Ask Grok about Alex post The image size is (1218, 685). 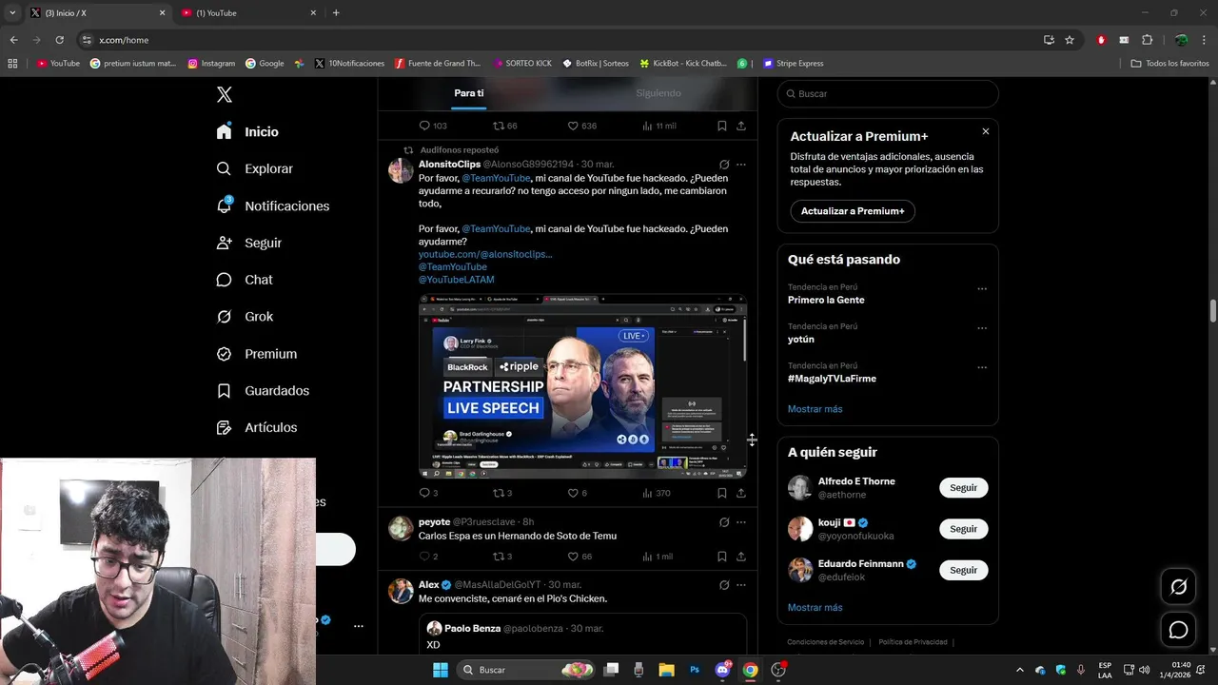point(724,585)
